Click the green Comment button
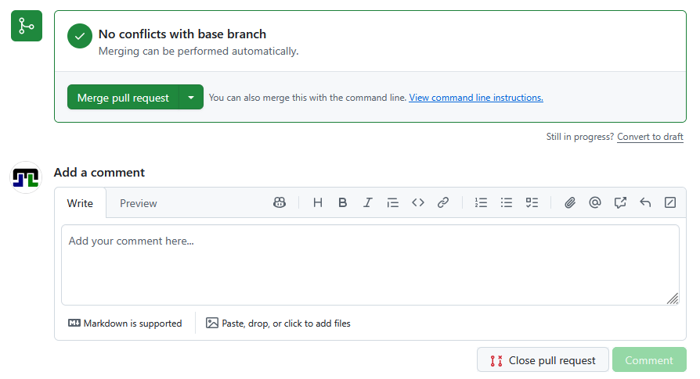700x379 pixels. click(x=649, y=359)
